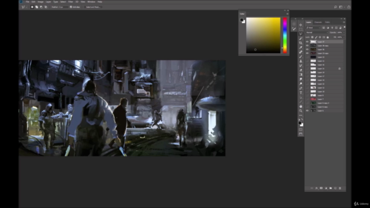The width and height of the screenshot is (370, 208).
Task: Show Layer 7 by clicking its visibility box
Action: coord(307,99)
